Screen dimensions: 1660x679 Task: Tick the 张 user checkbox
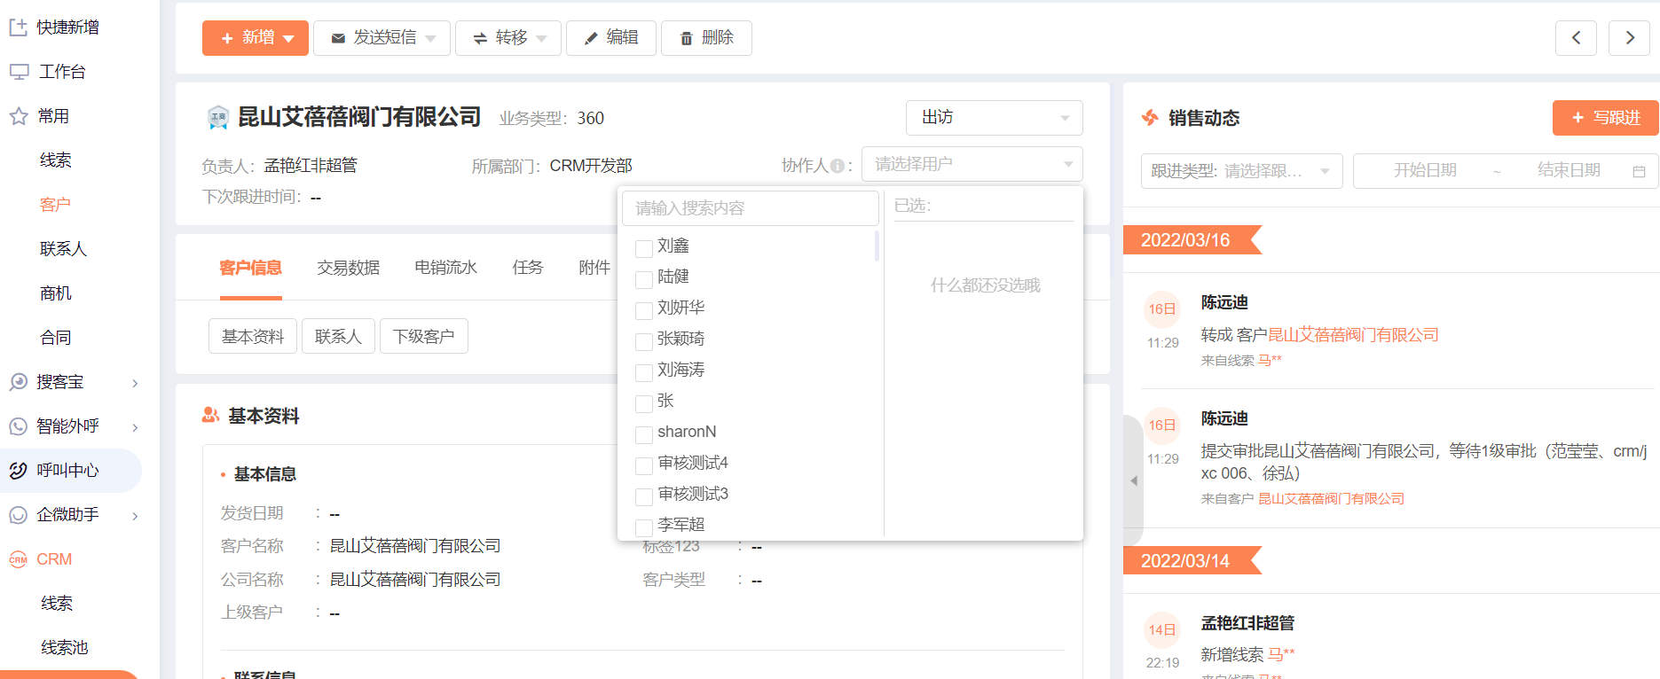click(644, 404)
